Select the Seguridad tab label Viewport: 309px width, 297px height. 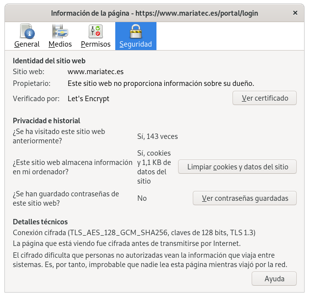[x=135, y=44]
